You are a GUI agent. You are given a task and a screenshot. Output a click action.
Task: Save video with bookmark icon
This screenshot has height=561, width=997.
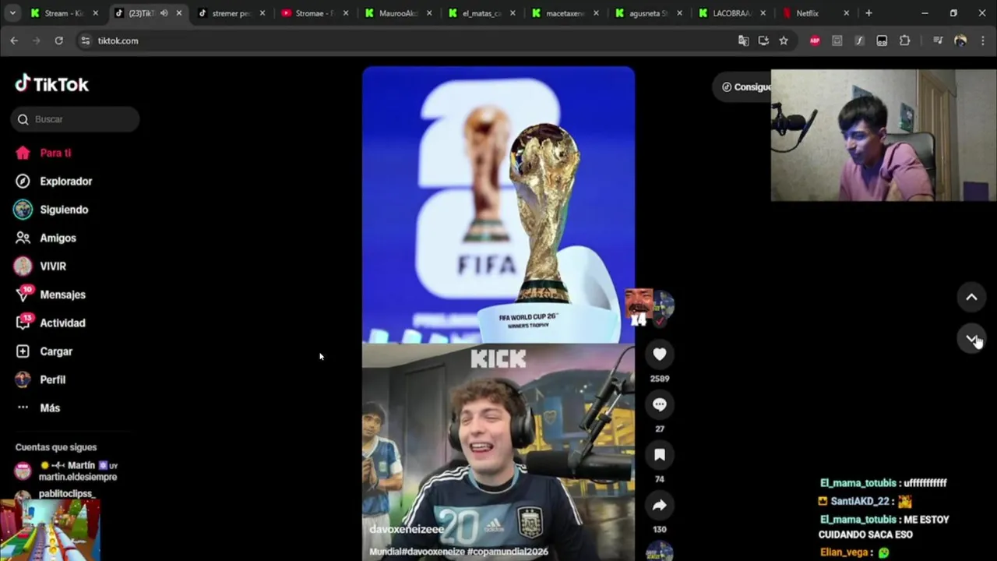coord(659,455)
